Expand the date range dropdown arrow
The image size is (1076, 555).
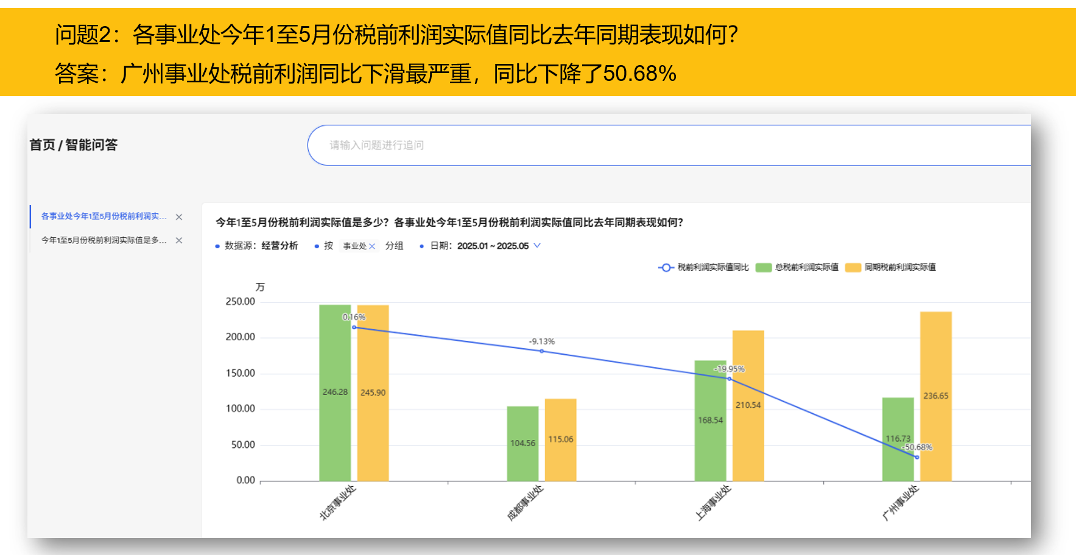click(537, 246)
